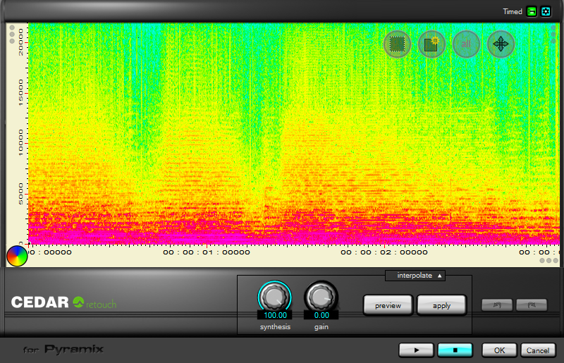The height and width of the screenshot is (363, 564).
Task: Click the green Timed license icon
Action: tap(532, 11)
